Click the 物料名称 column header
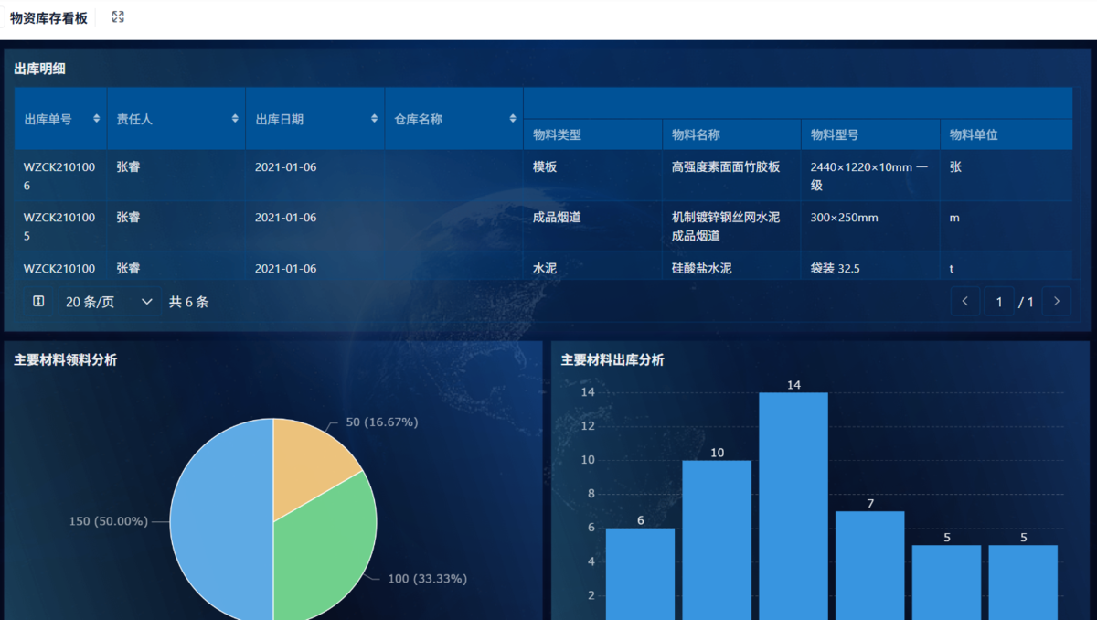Image resolution: width=1097 pixels, height=620 pixels. 731,134
